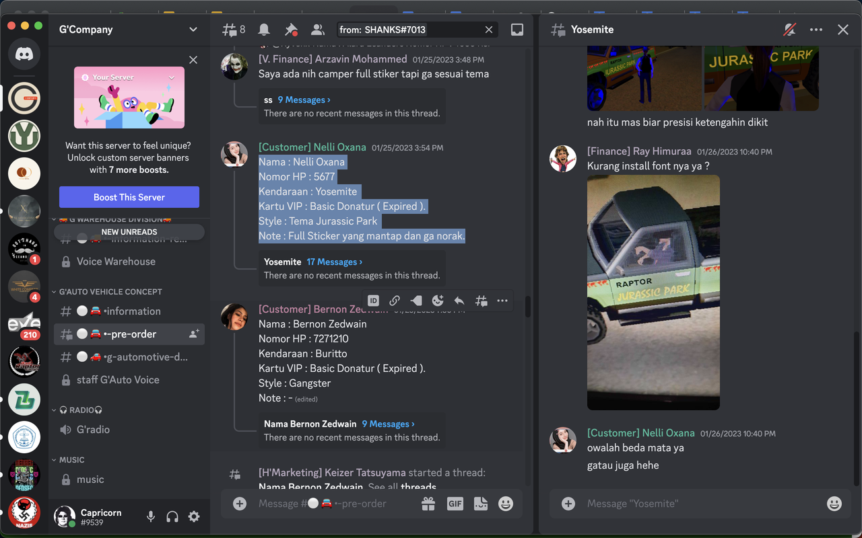862x538 pixels.
Task: Dismiss the server boost banner card
Action: [x=193, y=60]
